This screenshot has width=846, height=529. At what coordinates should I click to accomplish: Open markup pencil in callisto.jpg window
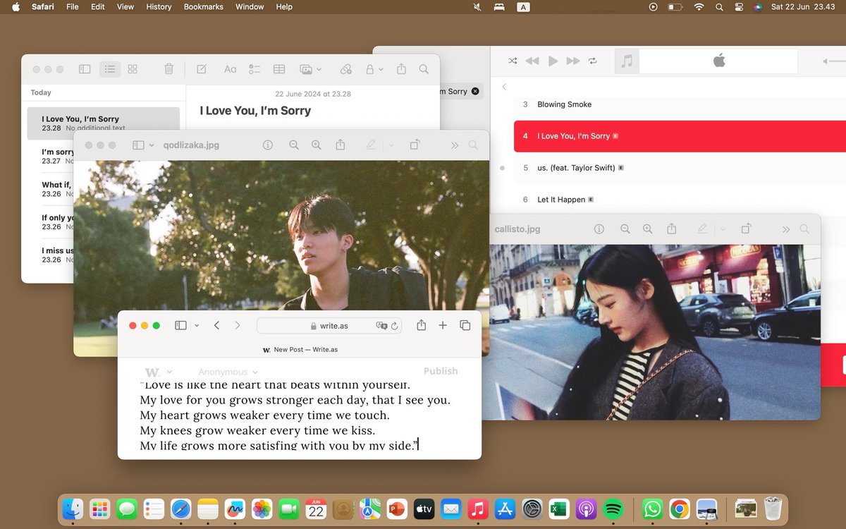coord(702,229)
